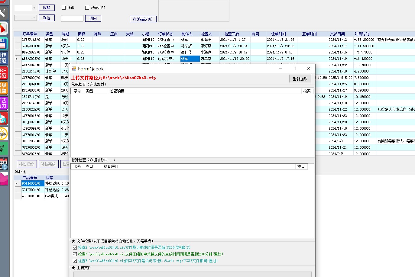Open the dropdown beside 调整 button
Image resolution: width=415 pixels, height=277 pixels.
point(34,8)
